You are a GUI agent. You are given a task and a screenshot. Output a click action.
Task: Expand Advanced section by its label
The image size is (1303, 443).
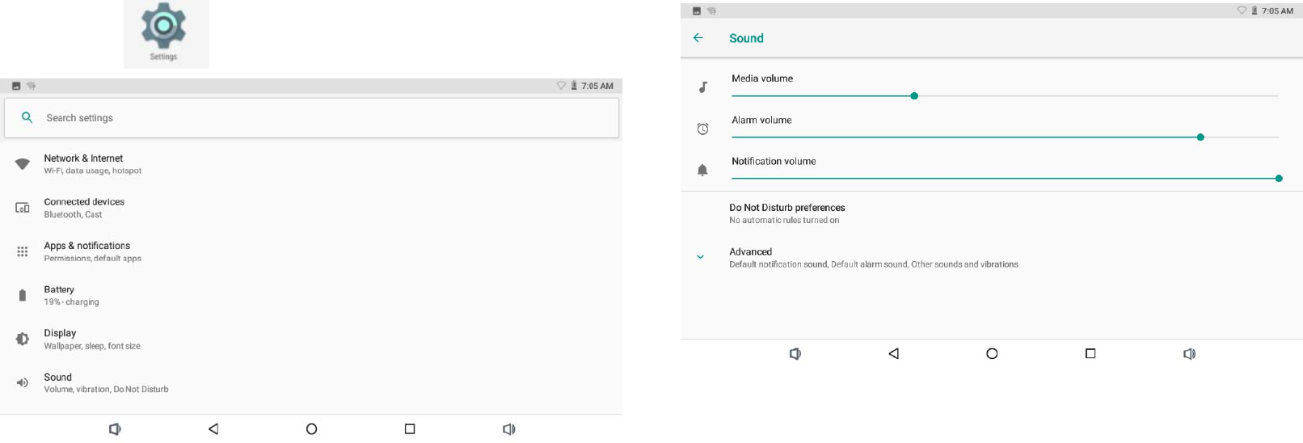tap(751, 252)
